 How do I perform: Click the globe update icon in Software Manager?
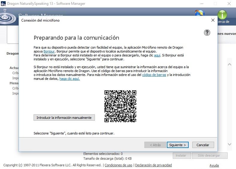click(200, 13)
